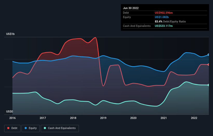This screenshot has height=136, width=213.
Task: Toggle the Equity series legend button
Action: (x=31, y=128)
